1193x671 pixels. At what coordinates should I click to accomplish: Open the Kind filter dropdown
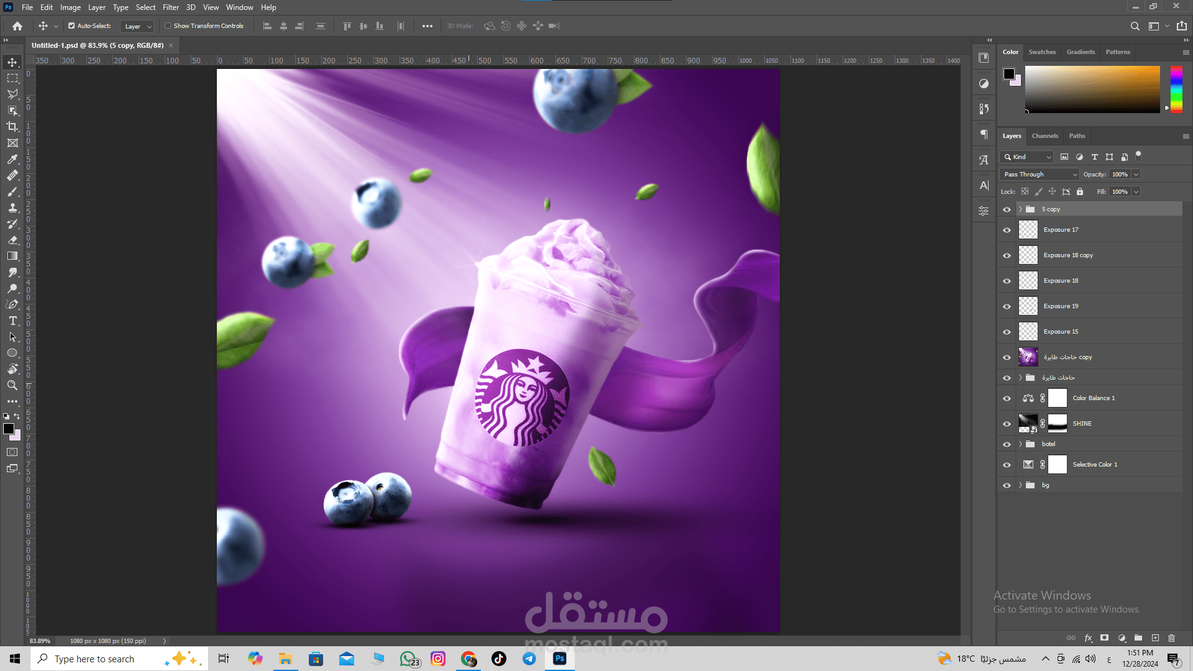(1026, 157)
